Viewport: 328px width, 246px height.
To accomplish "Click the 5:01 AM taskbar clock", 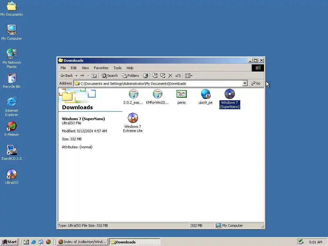I will [x=316, y=242].
